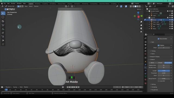Switch to the Shading workspace tab

coord(70,4)
